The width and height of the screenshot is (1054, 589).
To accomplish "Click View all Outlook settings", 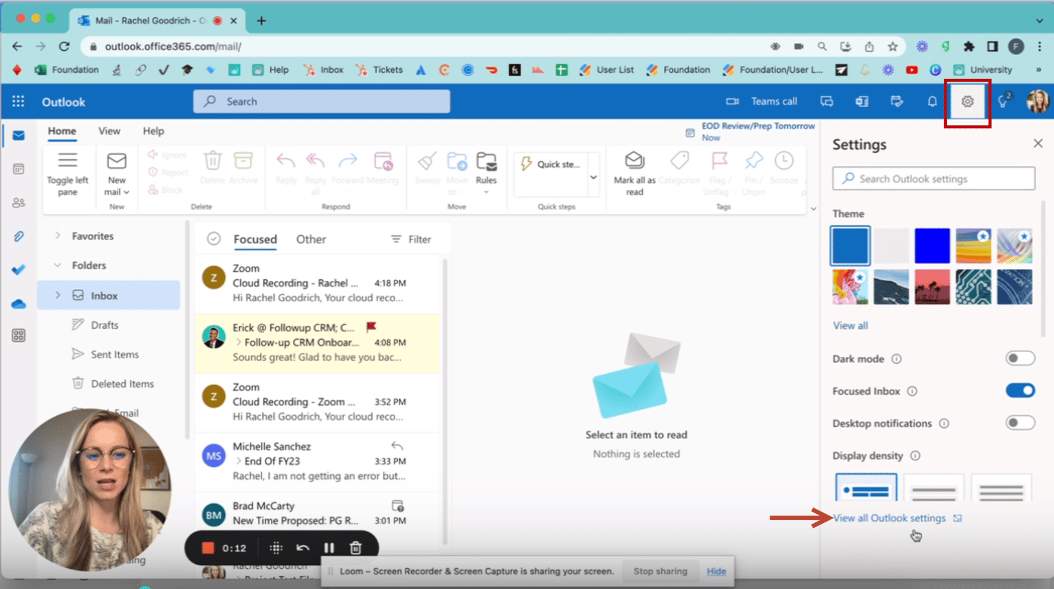I will pyautogui.click(x=889, y=517).
